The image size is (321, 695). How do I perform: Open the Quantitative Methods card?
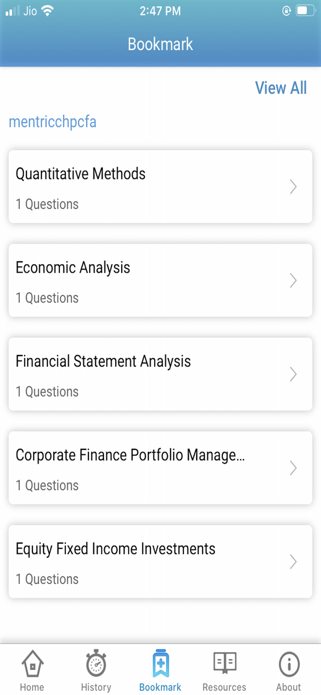[160, 187]
